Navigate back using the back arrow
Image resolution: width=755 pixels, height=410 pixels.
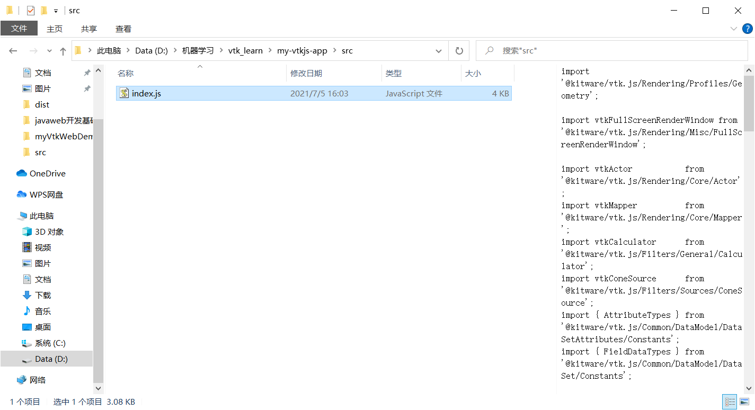click(x=12, y=50)
